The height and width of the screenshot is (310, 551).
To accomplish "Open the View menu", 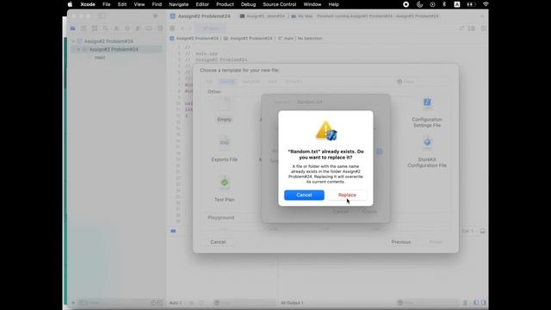I will pyautogui.click(x=139, y=4).
